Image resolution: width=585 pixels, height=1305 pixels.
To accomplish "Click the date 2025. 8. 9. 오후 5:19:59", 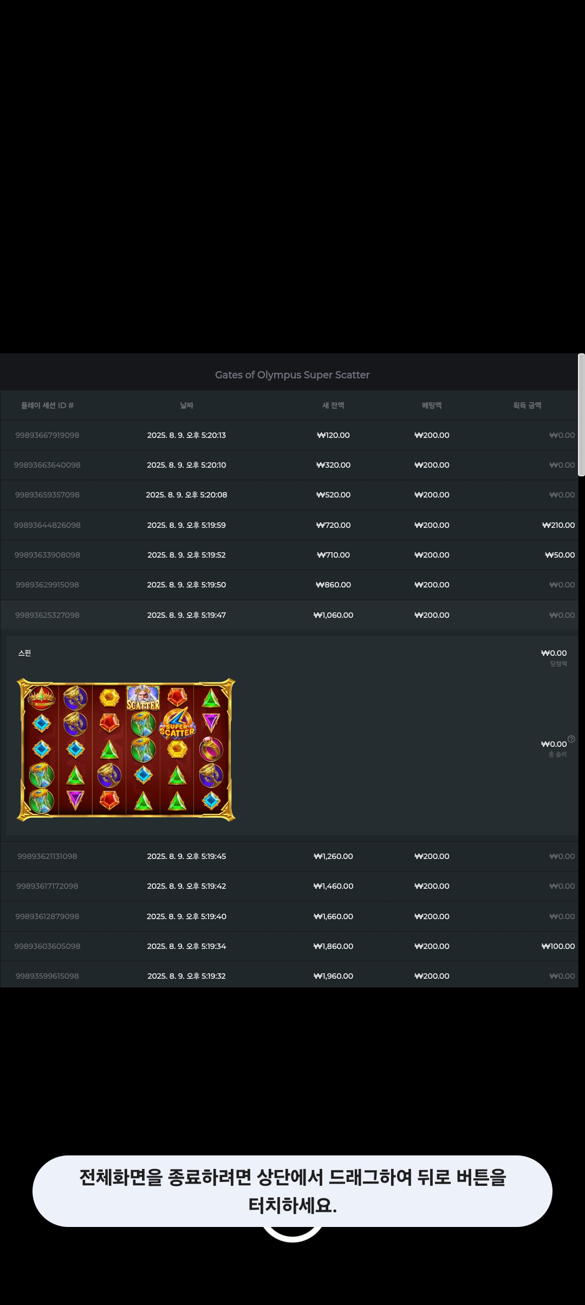I will pos(186,525).
